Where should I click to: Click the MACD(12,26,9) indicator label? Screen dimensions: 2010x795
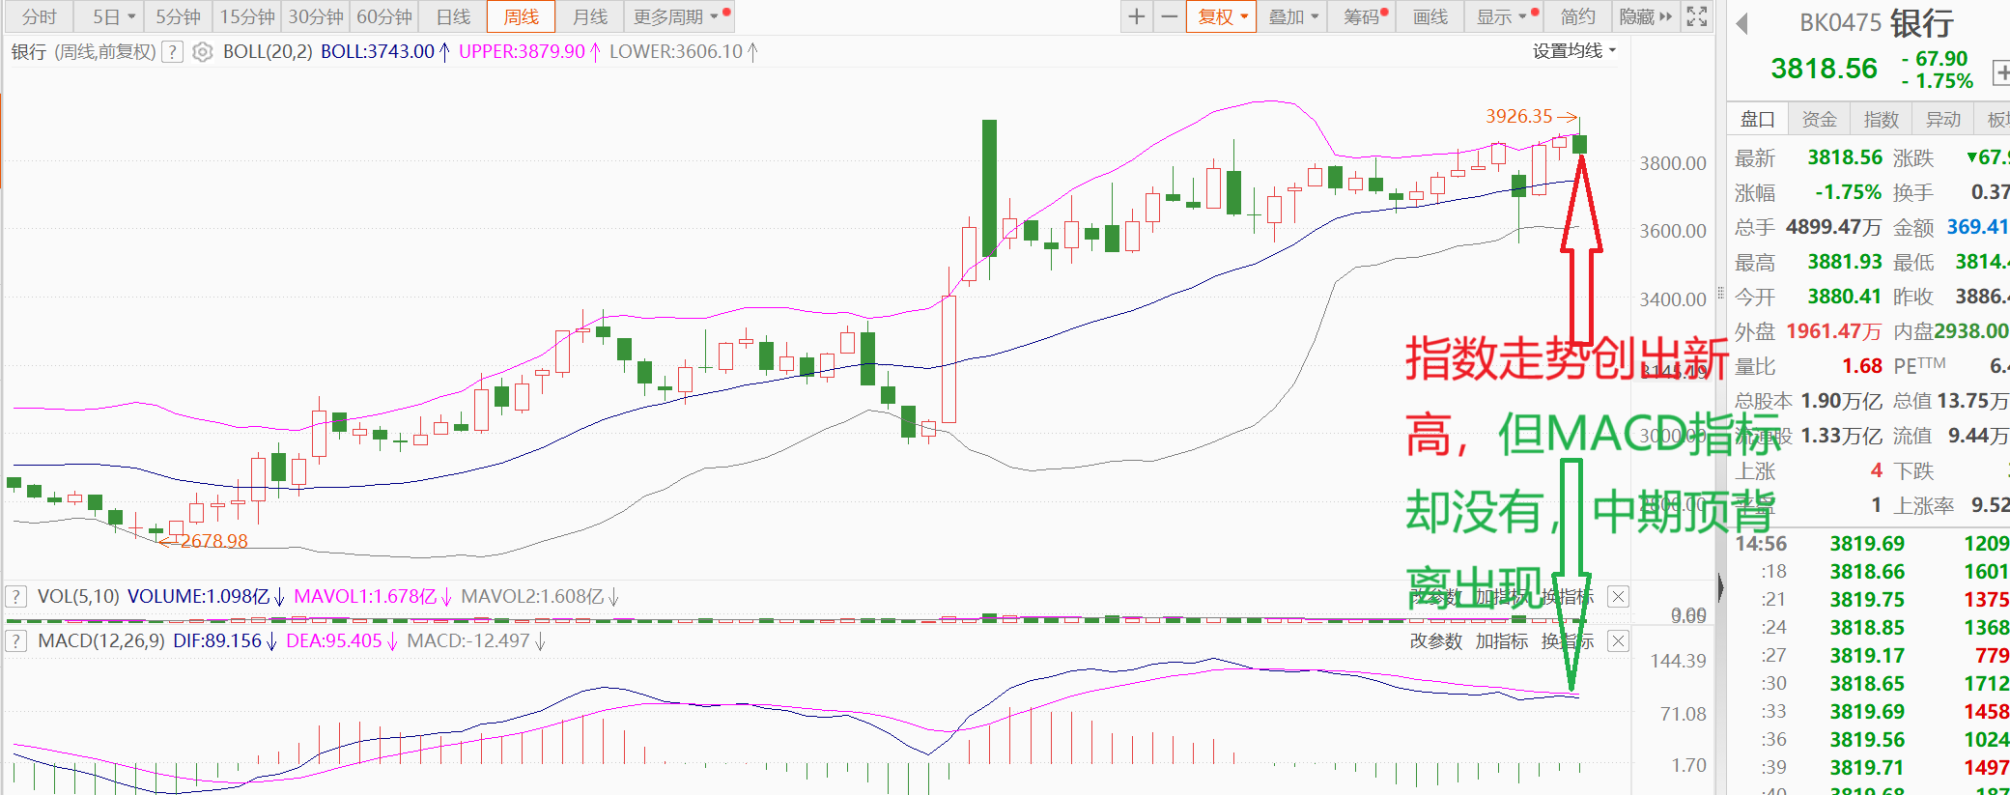tap(101, 641)
